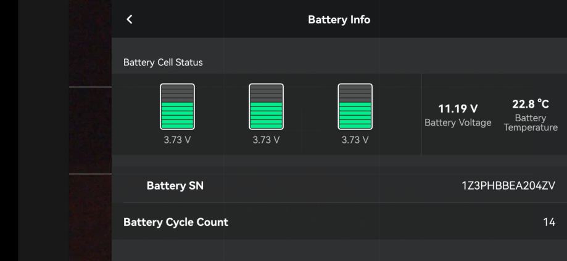Select the Battery Cycle Count label

[176, 222]
